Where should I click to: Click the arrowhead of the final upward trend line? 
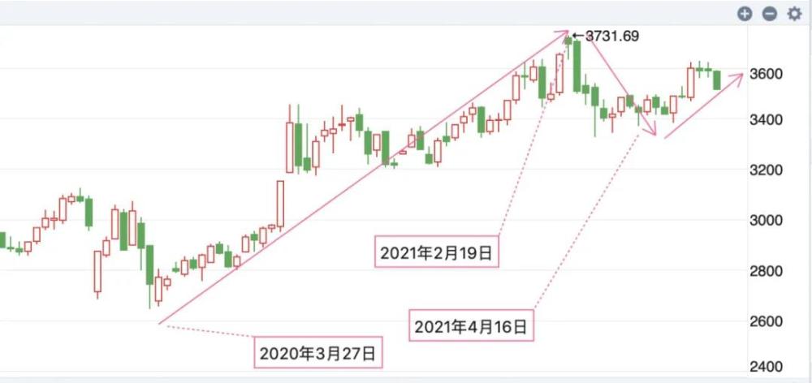(x=740, y=75)
